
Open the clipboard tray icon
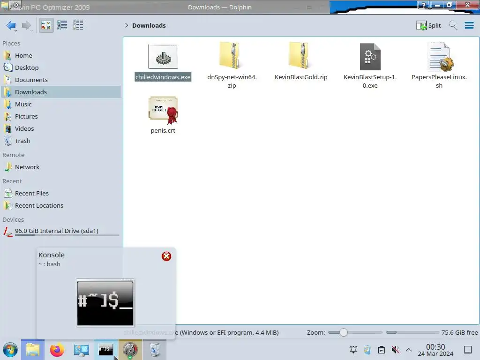(x=382, y=350)
